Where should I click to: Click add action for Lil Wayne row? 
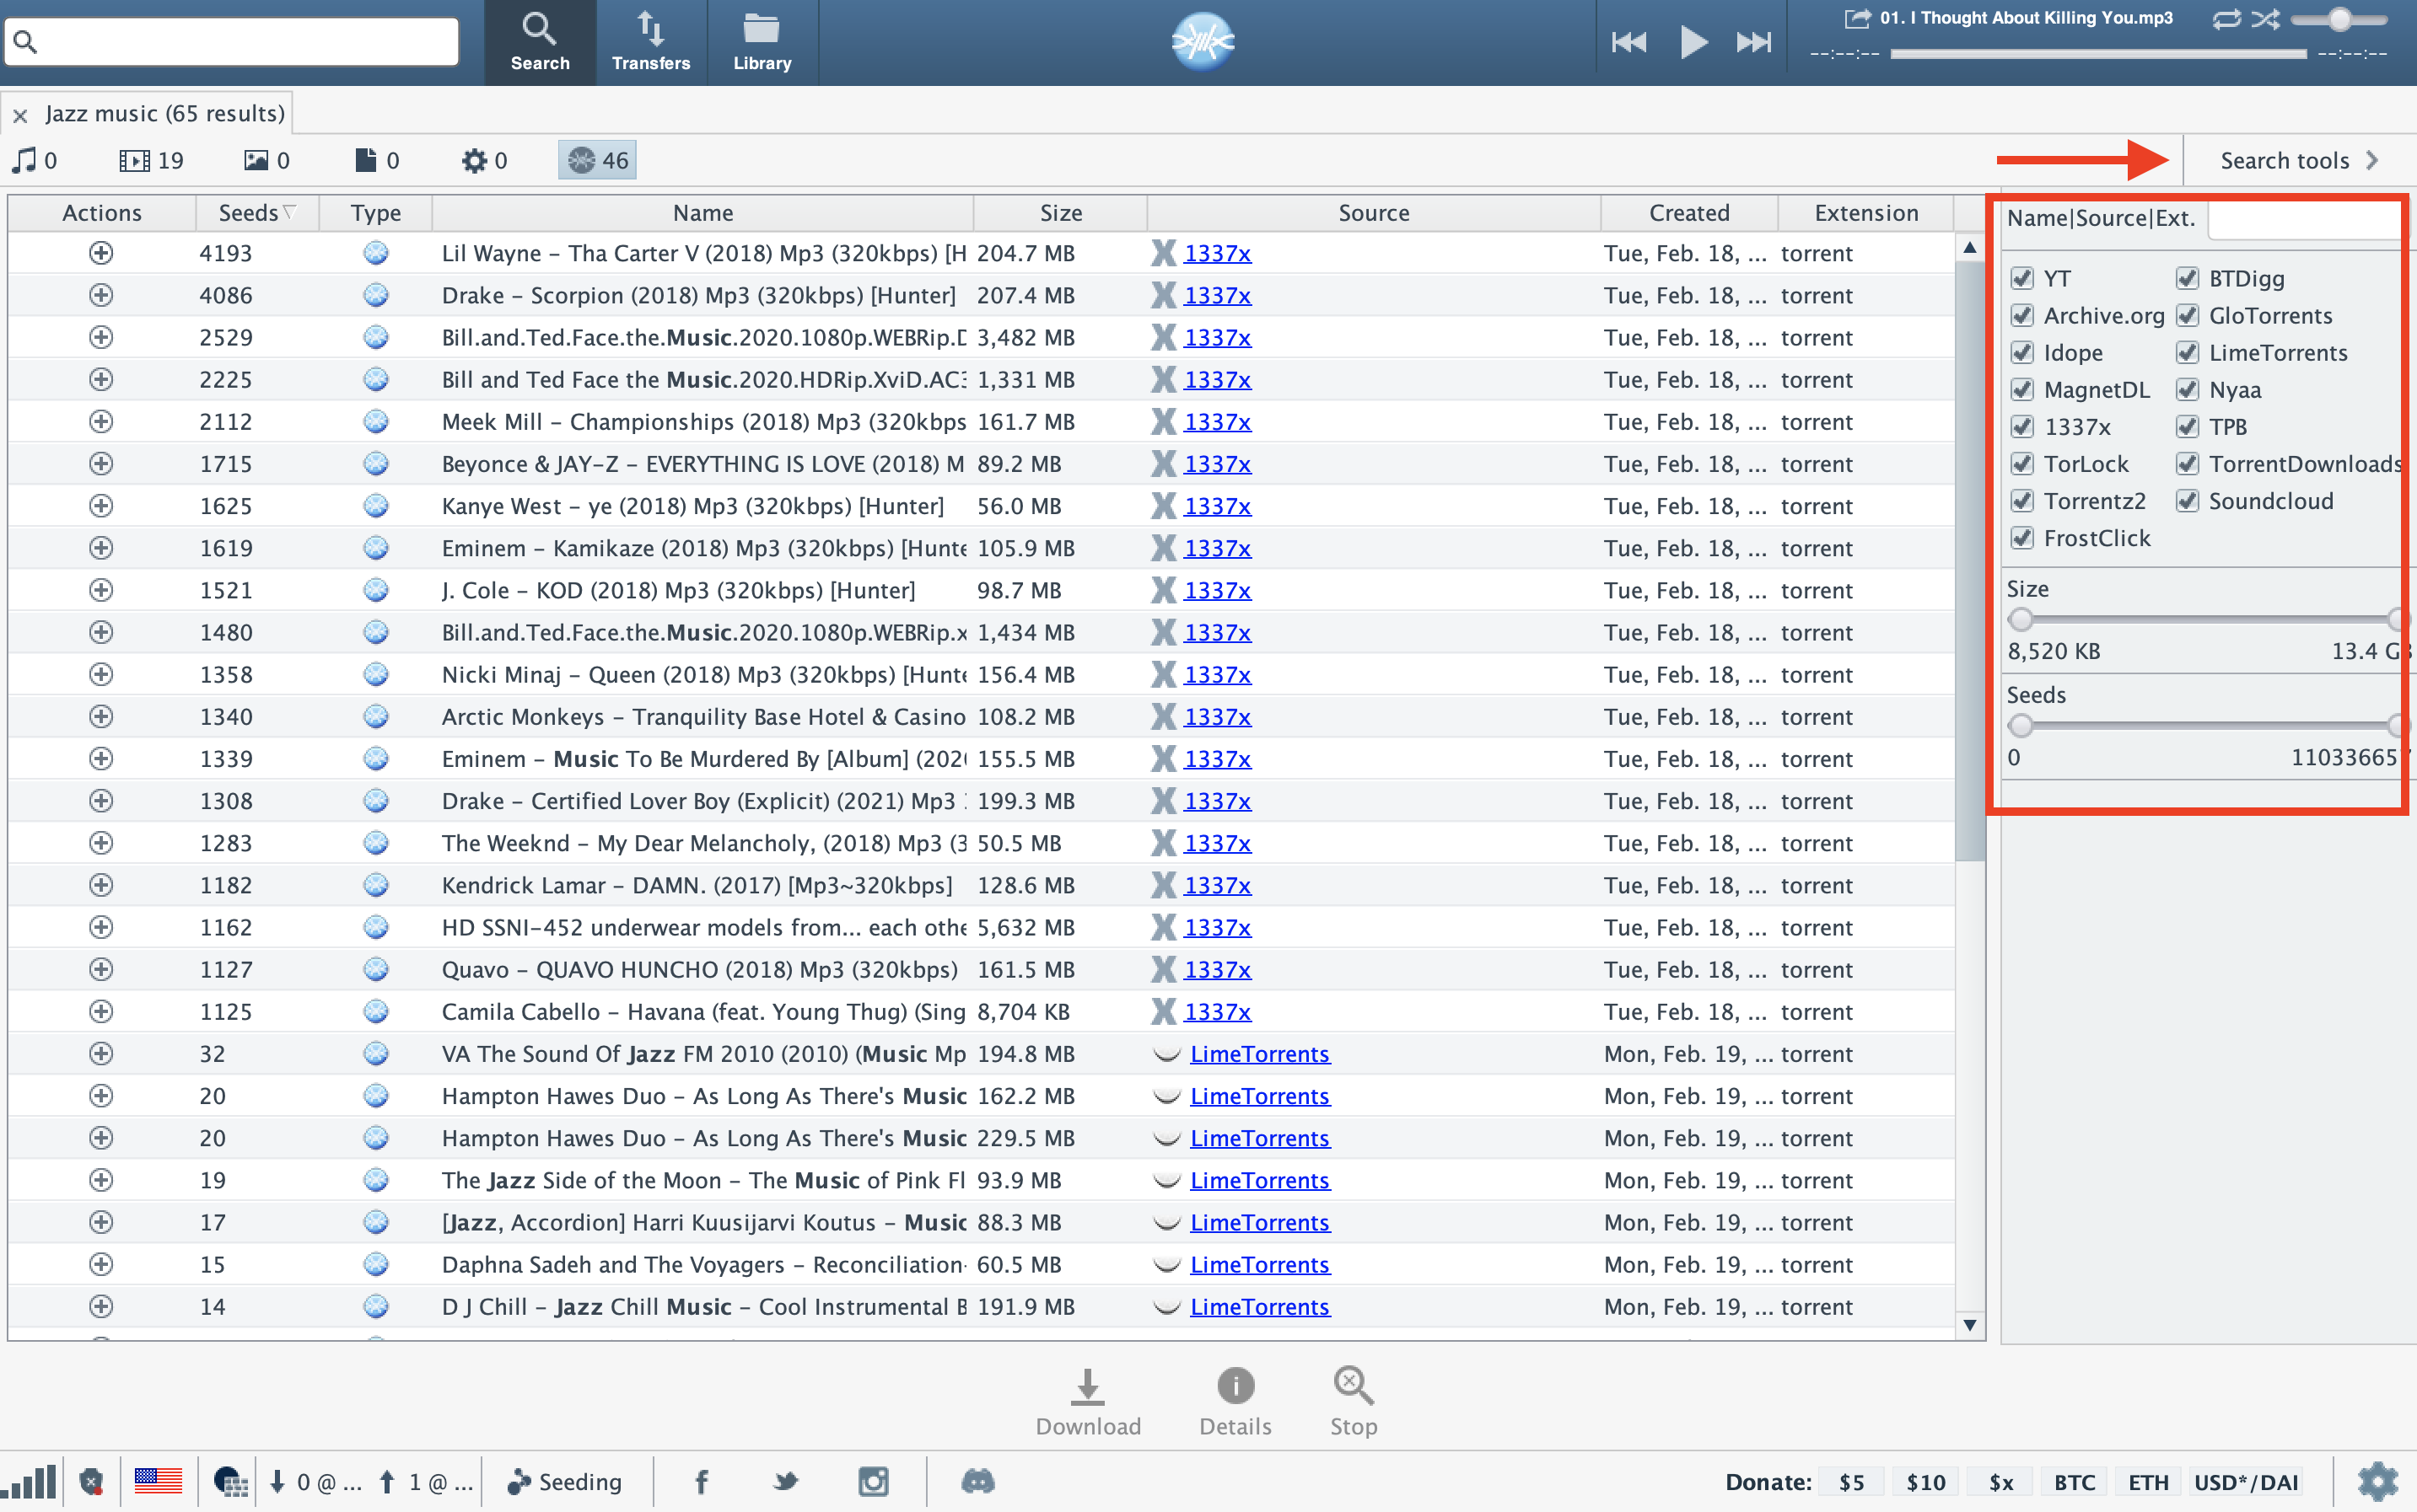click(101, 253)
